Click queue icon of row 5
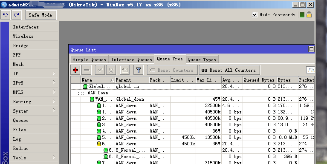Screen dimensions: 327x164 click(99, 137)
